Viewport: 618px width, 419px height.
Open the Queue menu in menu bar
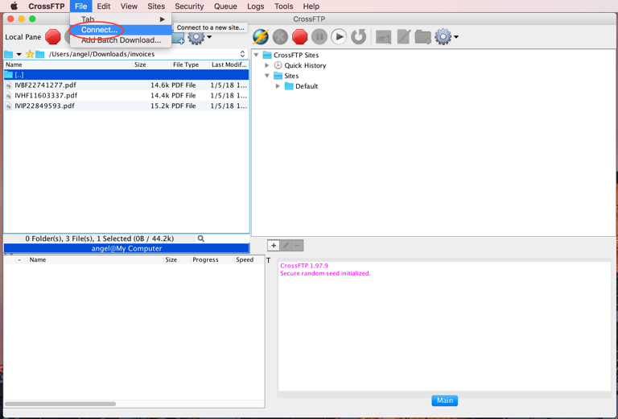point(225,6)
